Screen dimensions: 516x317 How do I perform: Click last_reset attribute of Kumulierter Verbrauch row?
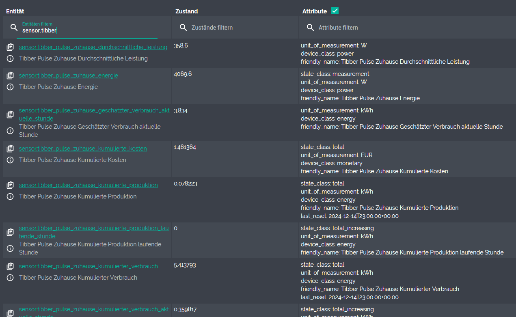(350, 297)
